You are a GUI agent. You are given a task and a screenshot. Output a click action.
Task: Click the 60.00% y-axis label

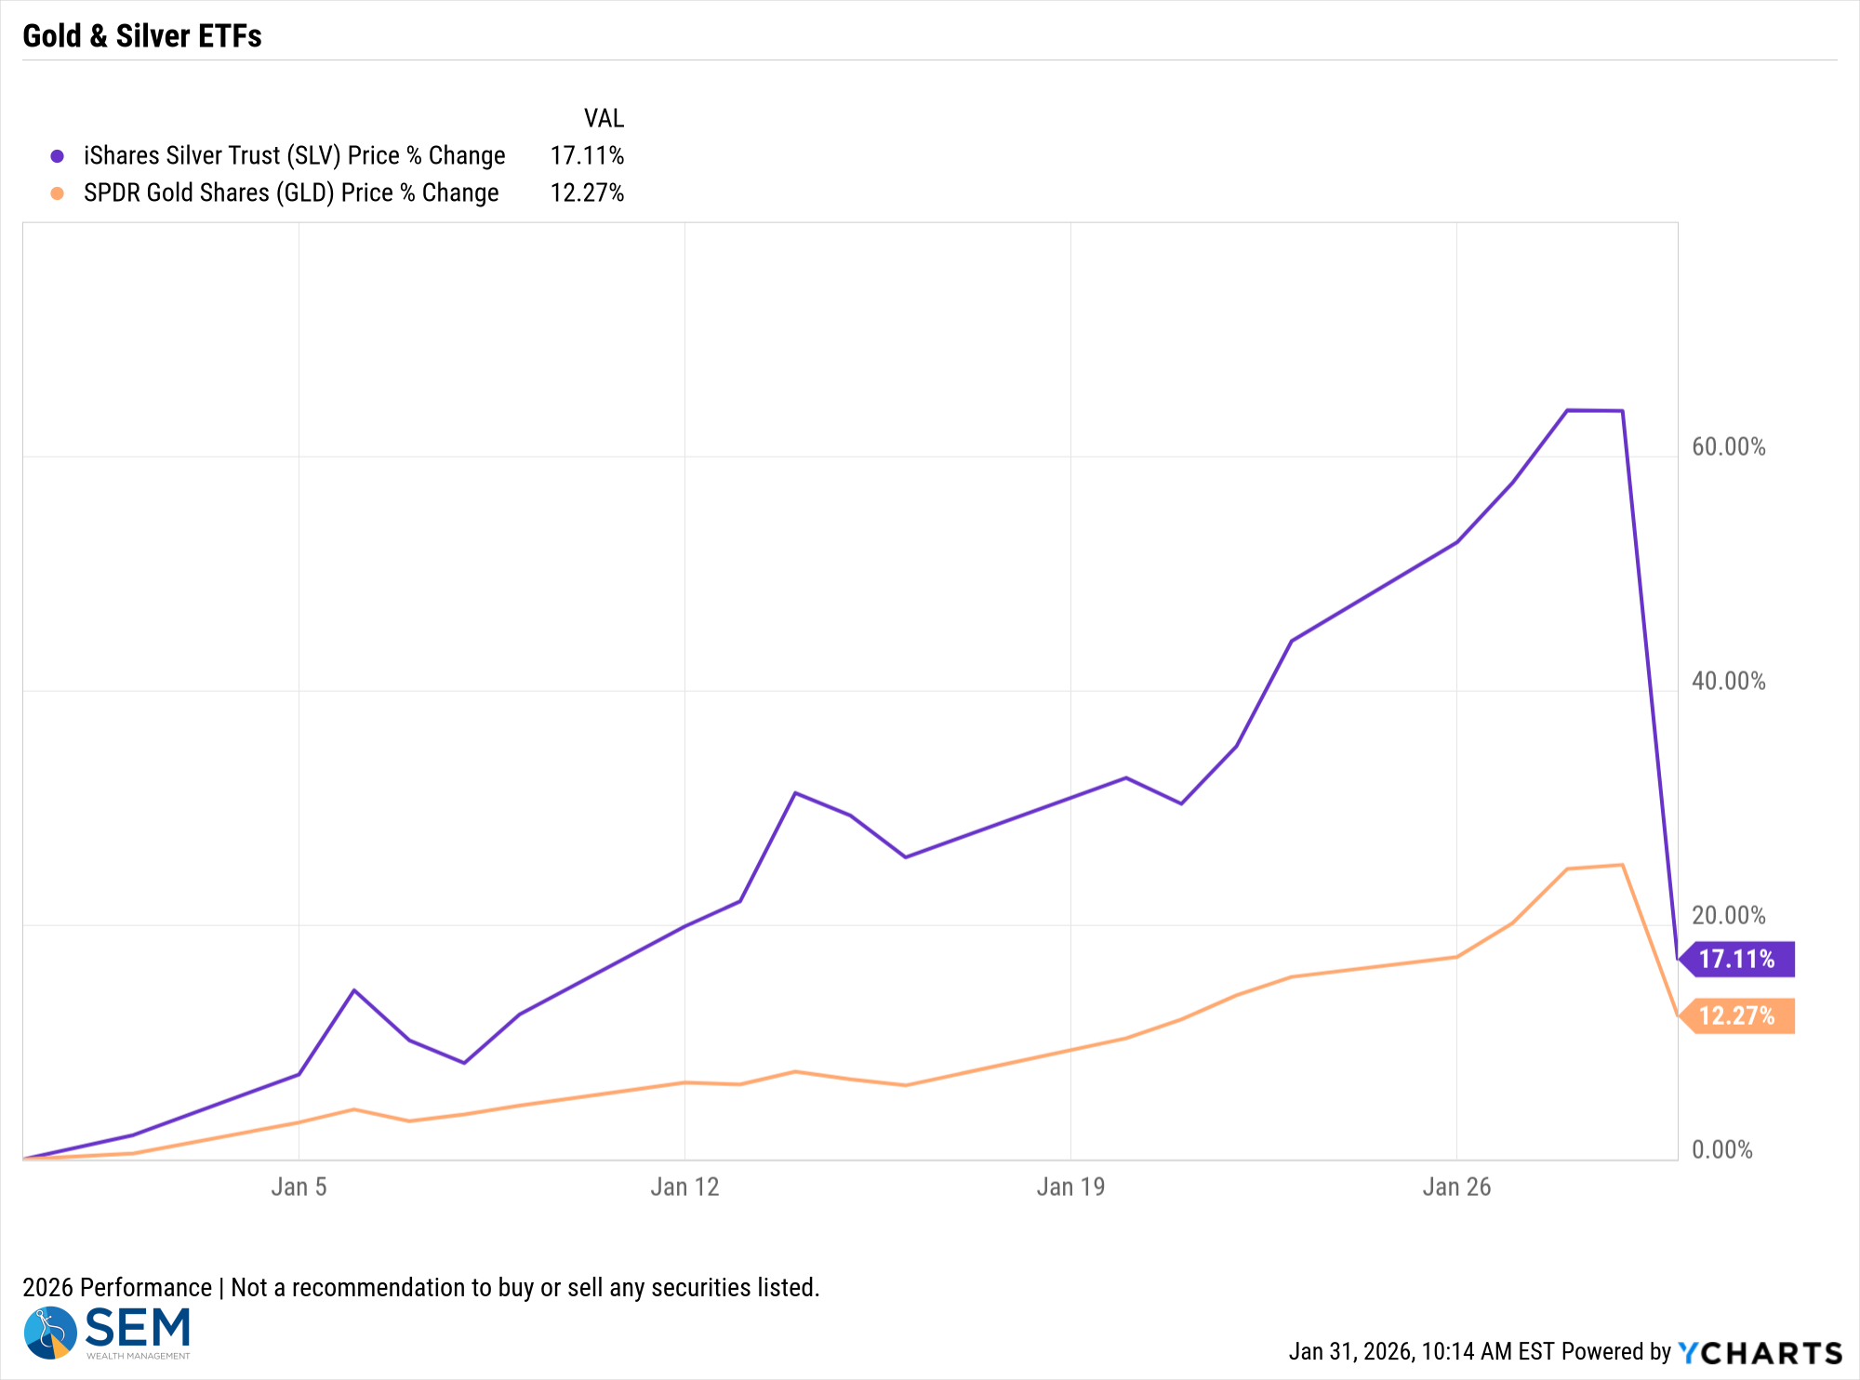pyautogui.click(x=1728, y=447)
